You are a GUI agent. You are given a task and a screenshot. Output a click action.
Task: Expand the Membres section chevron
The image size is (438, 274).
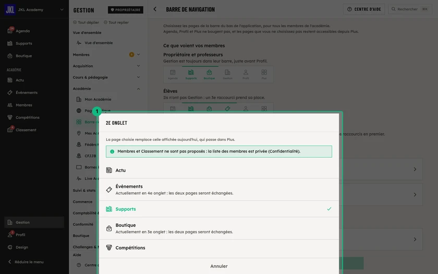click(x=138, y=54)
